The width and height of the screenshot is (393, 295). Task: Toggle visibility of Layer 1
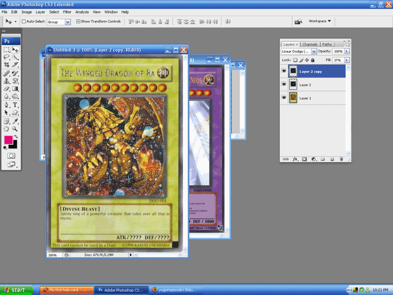coord(284,98)
